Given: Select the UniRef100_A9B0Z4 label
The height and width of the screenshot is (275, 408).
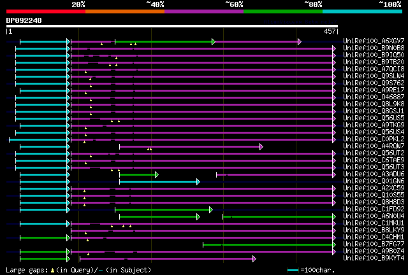Looking at the screenshot, I should pos(374,251).
